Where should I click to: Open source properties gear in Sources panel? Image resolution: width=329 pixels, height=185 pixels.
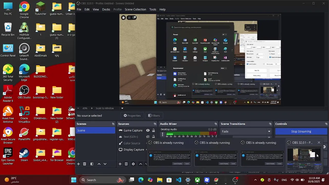tap(133, 164)
